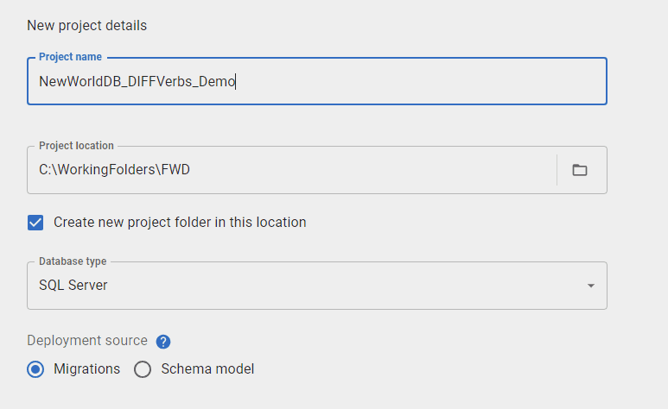
Task: Click the C:\WorkingFolders\FWD path text
Action: (114, 170)
